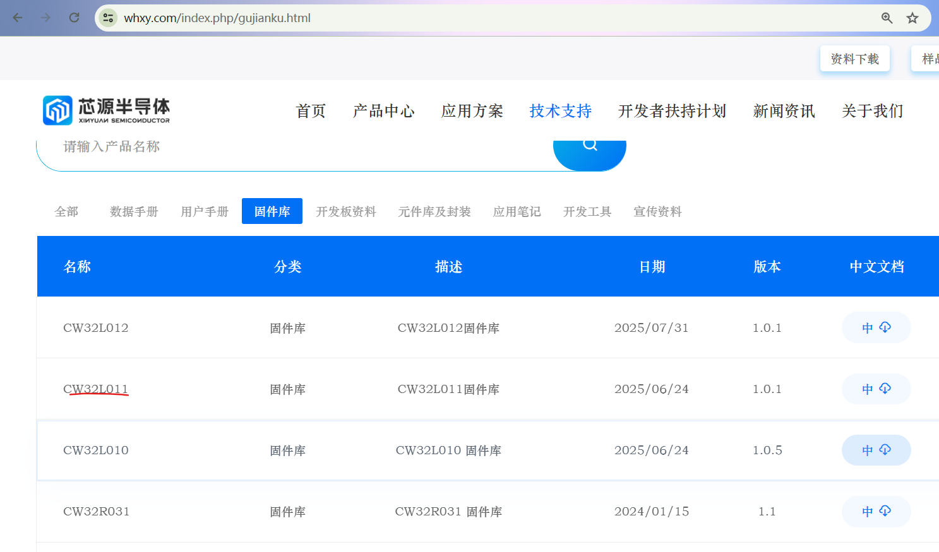The width and height of the screenshot is (939, 552).
Task: Select the 元件库及封装 category tab
Action: pyautogui.click(x=434, y=211)
